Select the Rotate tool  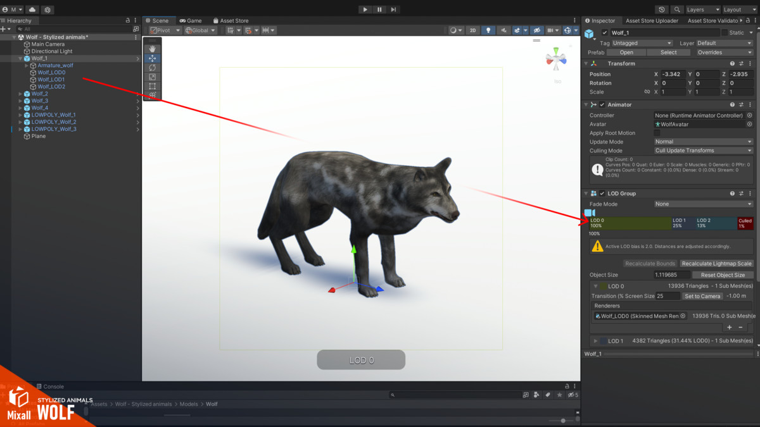[x=152, y=68]
